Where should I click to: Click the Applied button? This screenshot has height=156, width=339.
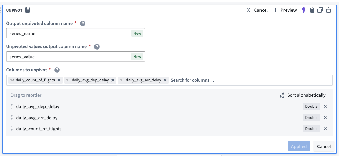coord(299,147)
